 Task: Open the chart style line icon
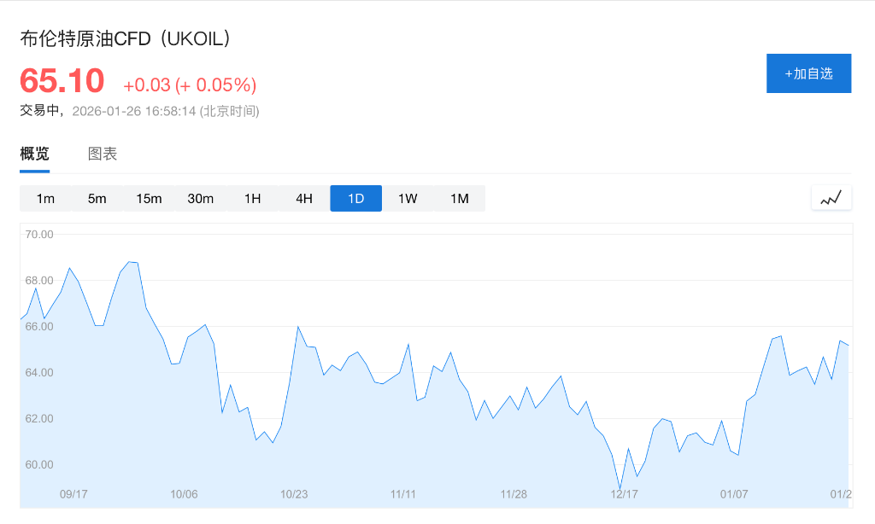click(x=831, y=197)
